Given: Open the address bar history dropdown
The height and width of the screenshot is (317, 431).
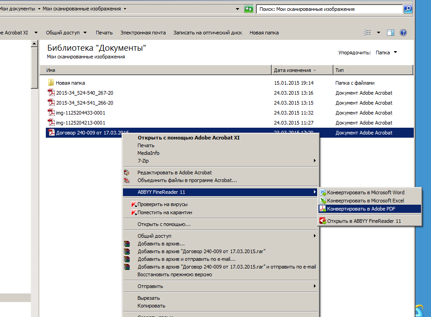Looking at the screenshot, I should (x=237, y=9).
